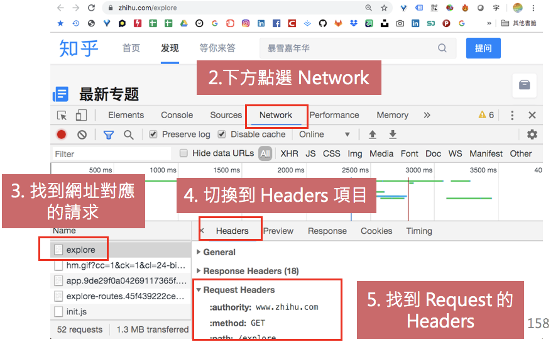Filter requests by Doc

(x=433, y=154)
